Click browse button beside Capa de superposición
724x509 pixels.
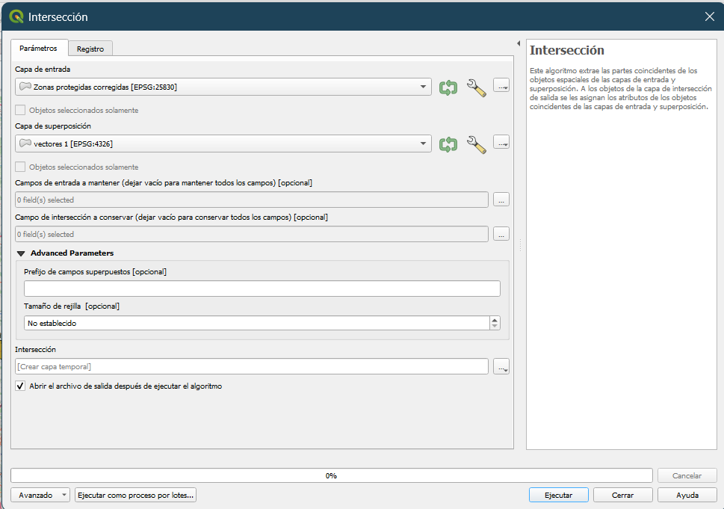click(x=501, y=143)
